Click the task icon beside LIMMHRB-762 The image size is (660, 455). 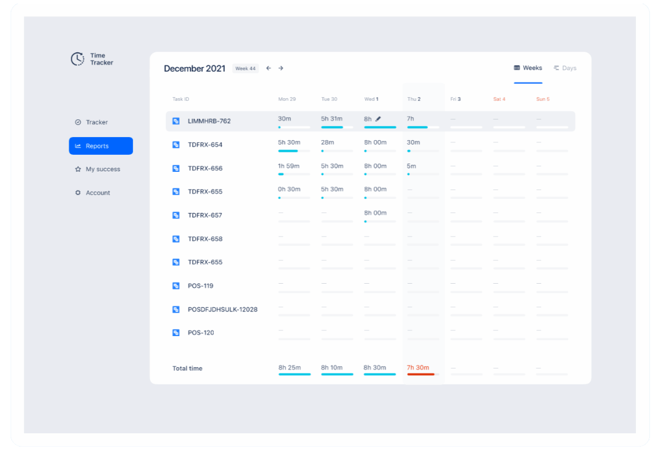[176, 121]
